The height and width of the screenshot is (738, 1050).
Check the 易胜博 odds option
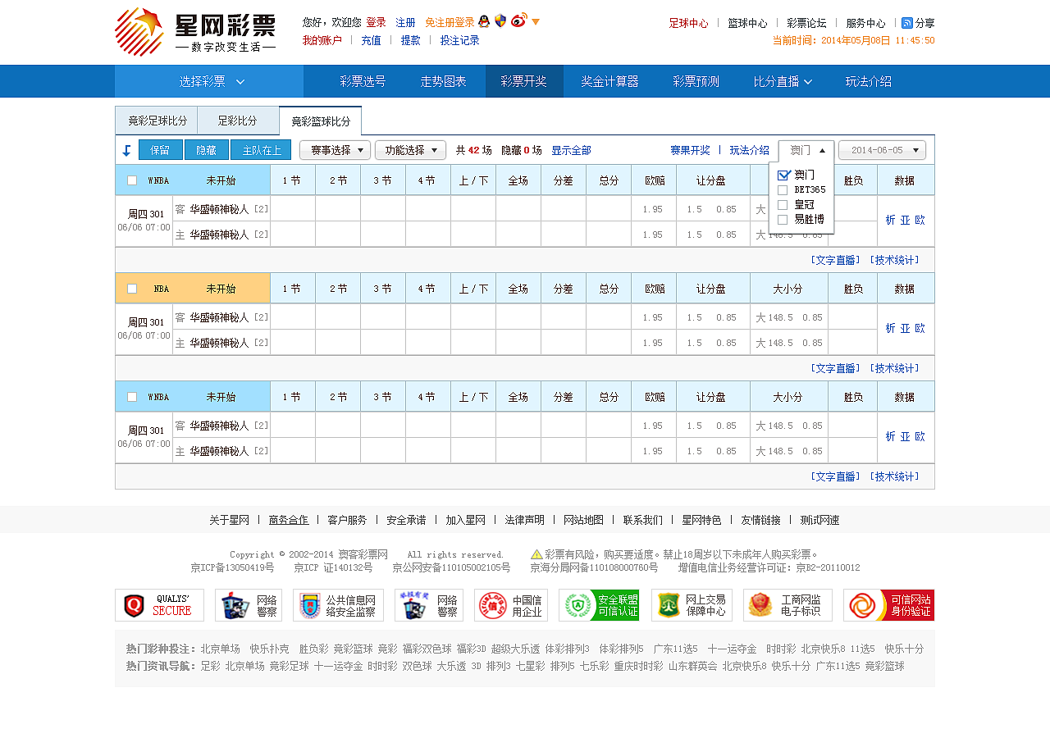tap(783, 219)
